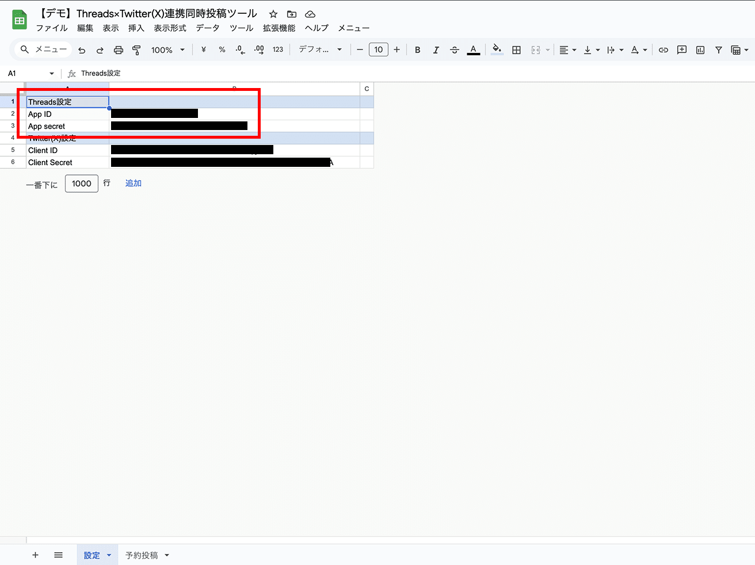The width and height of the screenshot is (755, 565).
Task: Increase decimal places
Action: click(x=259, y=50)
